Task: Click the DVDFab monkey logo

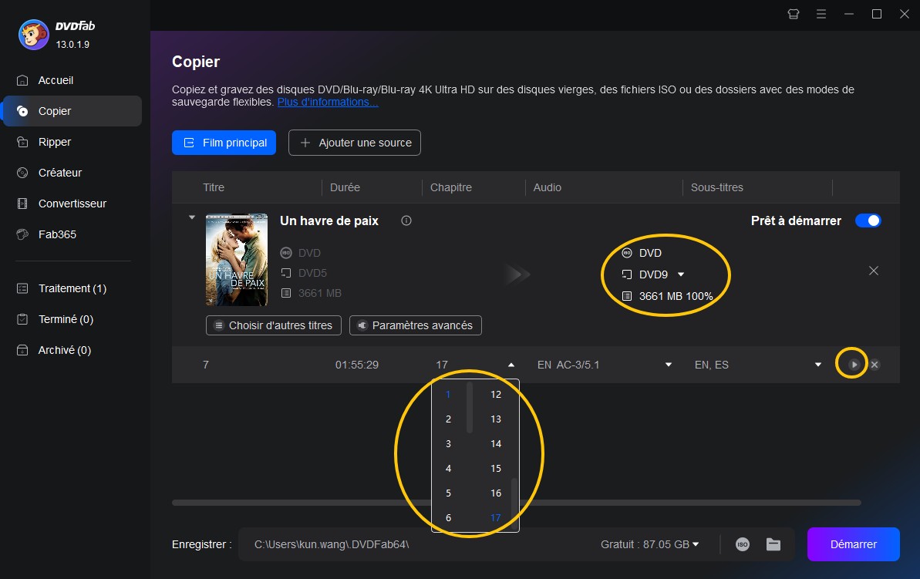Action: (x=33, y=35)
